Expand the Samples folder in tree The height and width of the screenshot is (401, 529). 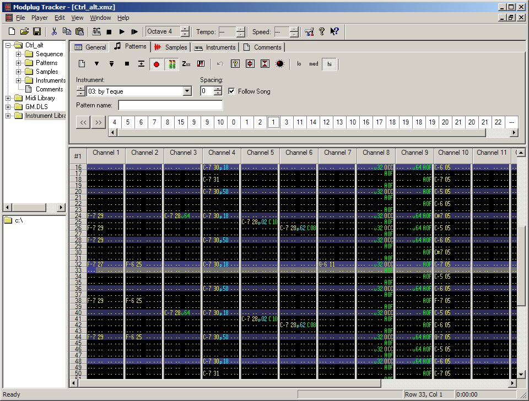click(x=19, y=72)
